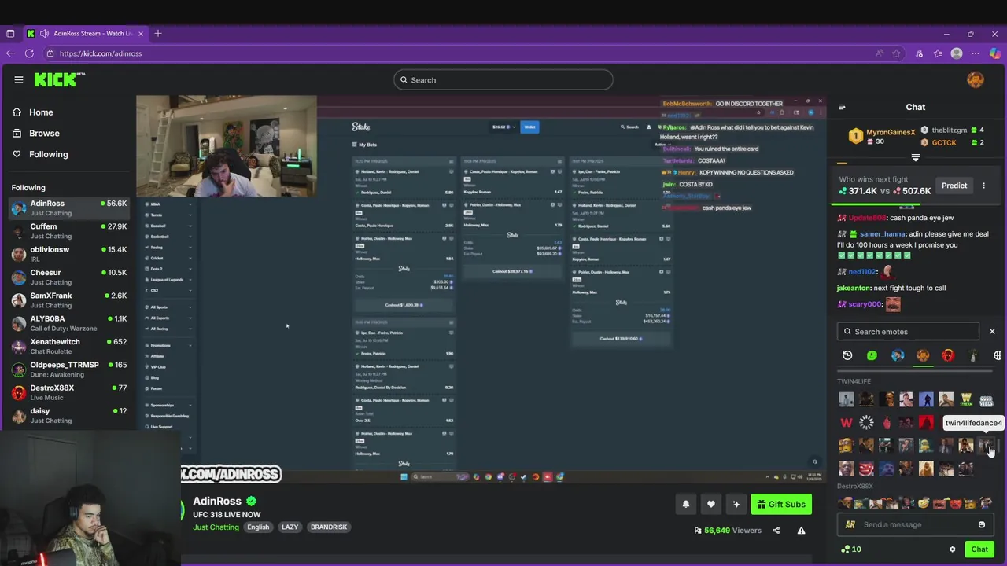Click the browser address bar URL

click(101, 53)
